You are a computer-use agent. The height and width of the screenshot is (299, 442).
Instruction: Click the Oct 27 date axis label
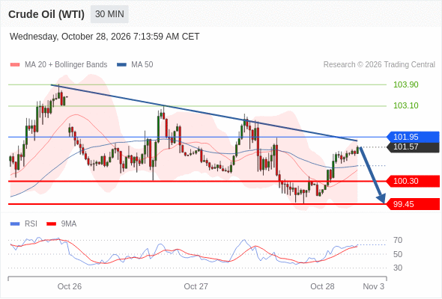196,286
